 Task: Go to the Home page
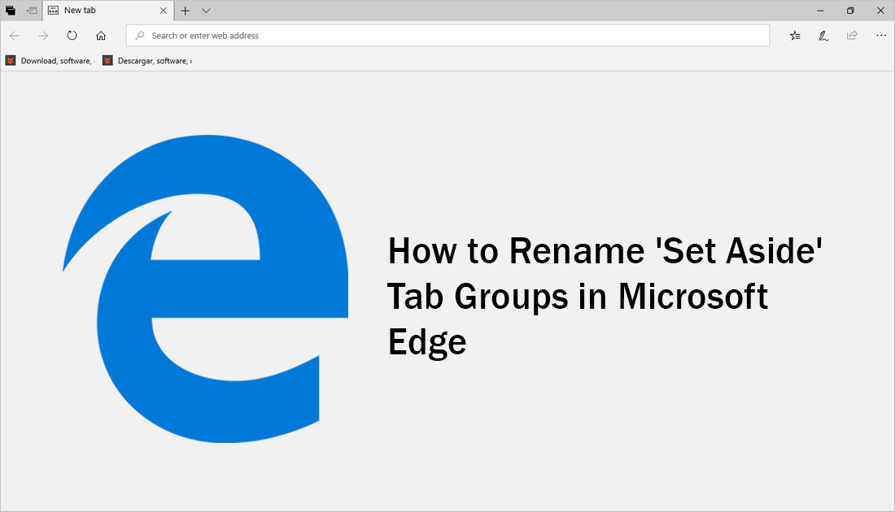101,35
